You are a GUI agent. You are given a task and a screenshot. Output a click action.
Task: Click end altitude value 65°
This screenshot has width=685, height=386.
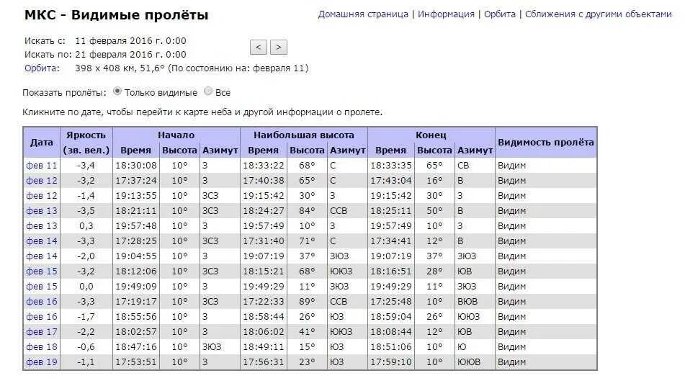click(434, 166)
